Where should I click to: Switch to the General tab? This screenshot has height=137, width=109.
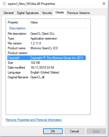pos(9,13)
